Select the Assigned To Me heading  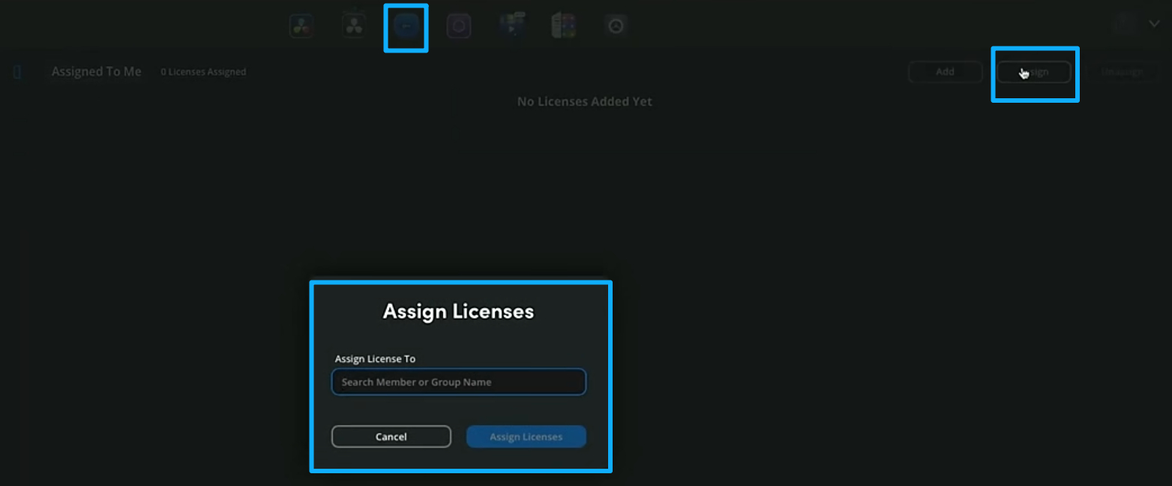click(x=96, y=71)
